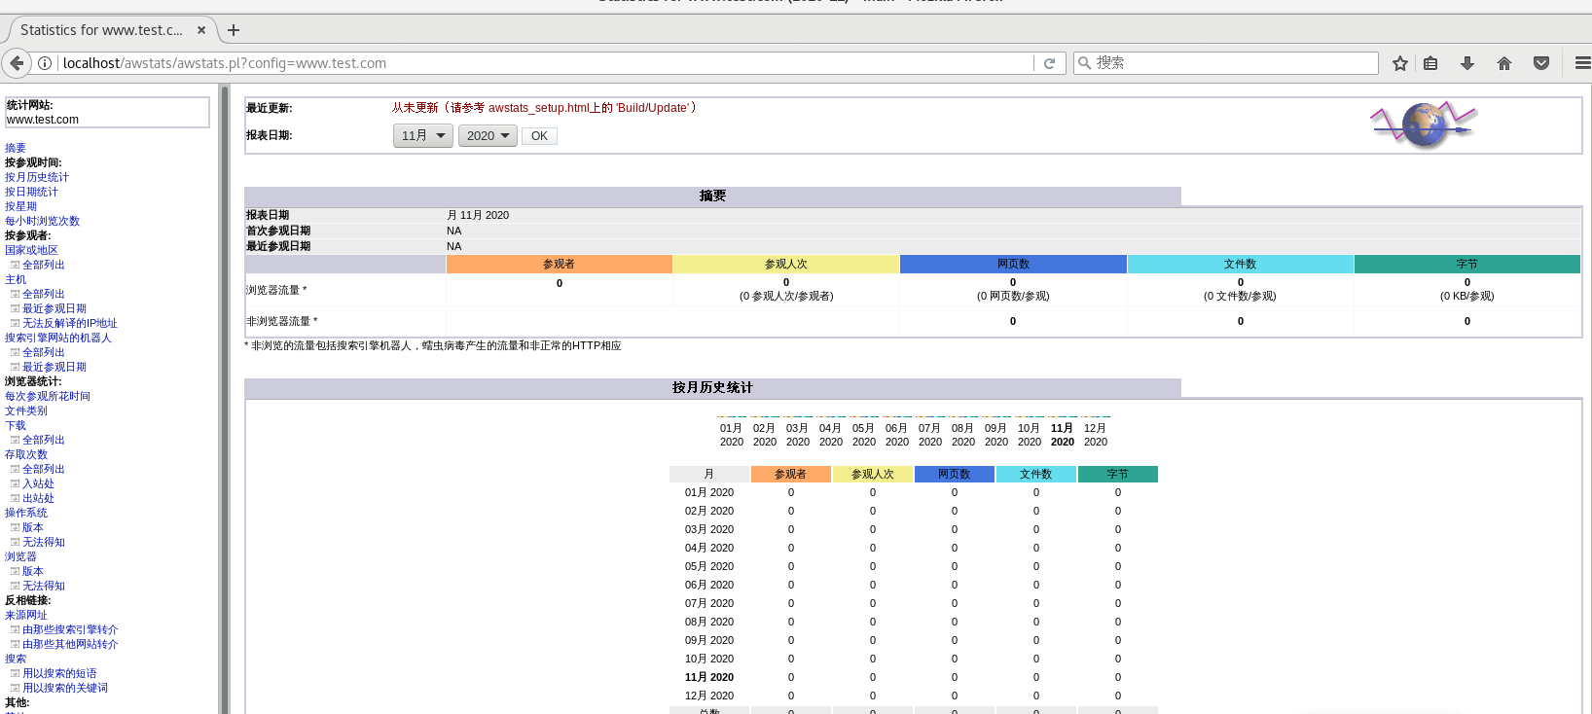Open 搜索引擎网站的机器人 link
The width and height of the screenshot is (1592, 714).
coord(58,338)
